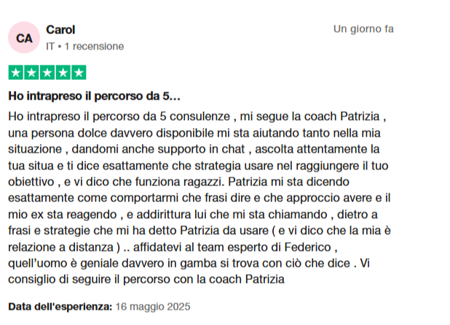
Task: Click the 'IT' country code label
Action: pos(50,47)
